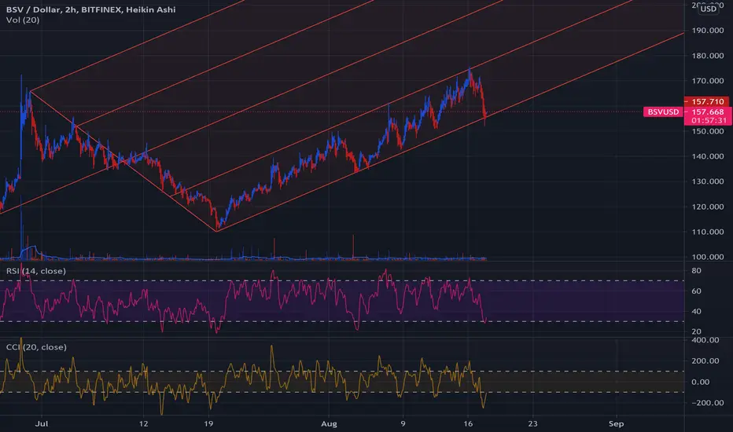Click the RSI axis value 20
733x432 pixels.
point(696,331)
